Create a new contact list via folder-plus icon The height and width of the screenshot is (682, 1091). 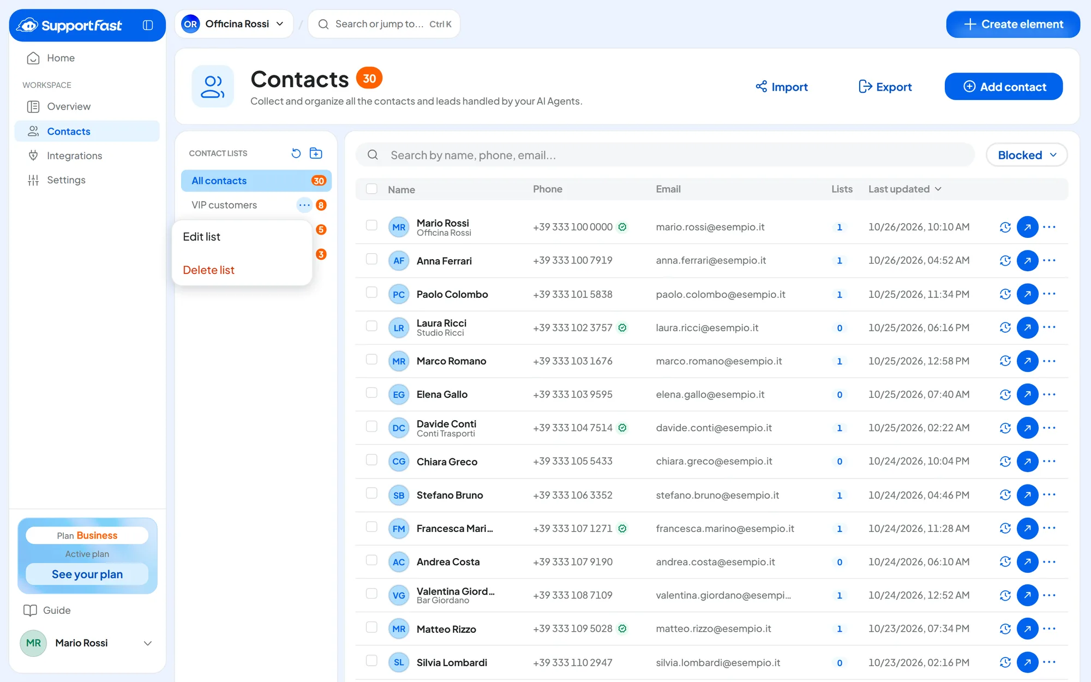point(316,153)
